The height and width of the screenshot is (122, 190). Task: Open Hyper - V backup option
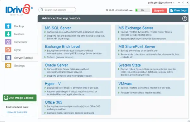point(76,88)
